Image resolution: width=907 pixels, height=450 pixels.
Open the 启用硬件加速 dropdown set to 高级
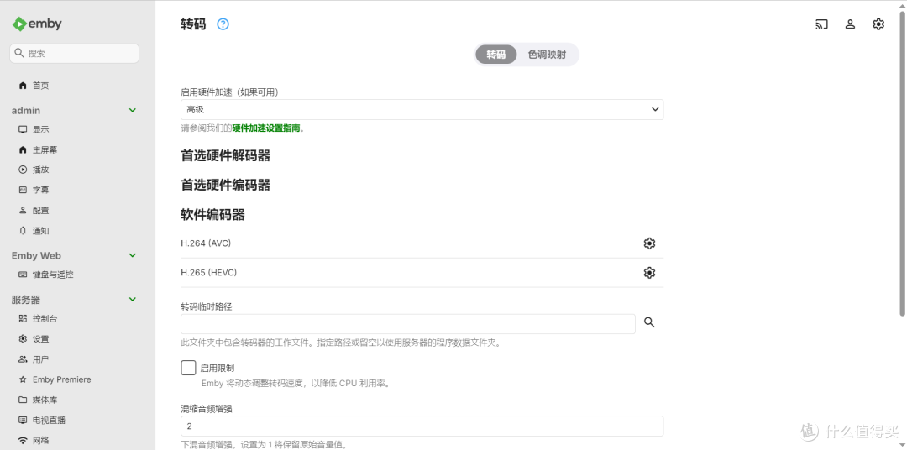click(422, 109)
